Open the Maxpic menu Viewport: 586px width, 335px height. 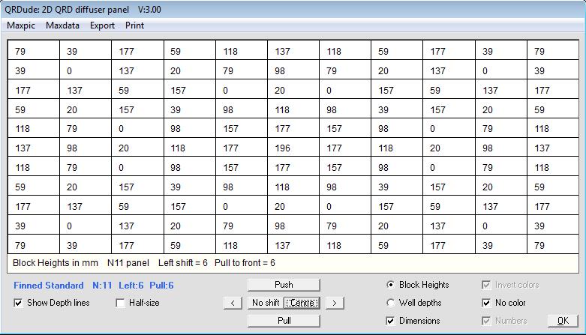coord(21,25)
